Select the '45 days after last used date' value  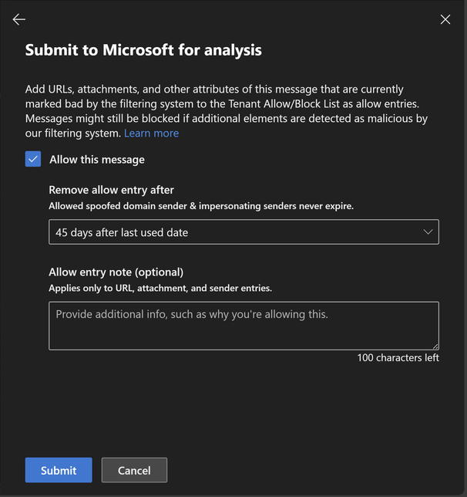coord(122,232)
